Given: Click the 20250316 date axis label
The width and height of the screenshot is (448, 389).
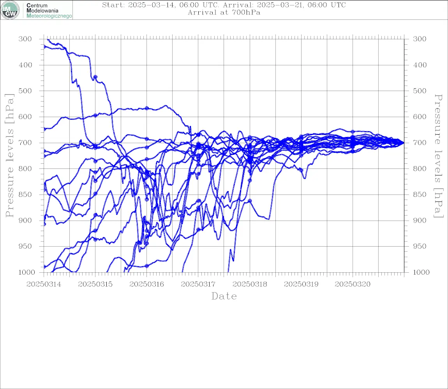Looking at the screenshot, I should coord(146,284).
